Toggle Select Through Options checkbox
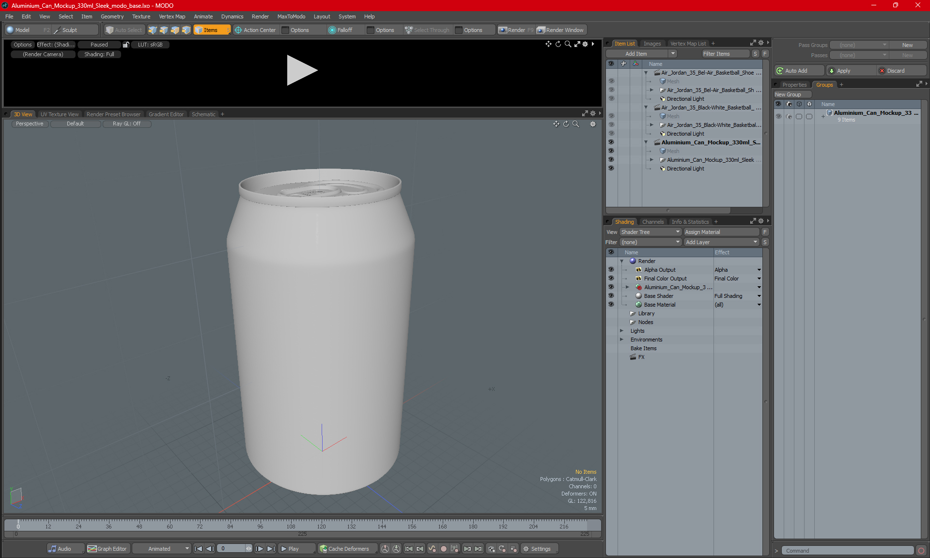The image size is (930, 558). [x=459, y=30]
